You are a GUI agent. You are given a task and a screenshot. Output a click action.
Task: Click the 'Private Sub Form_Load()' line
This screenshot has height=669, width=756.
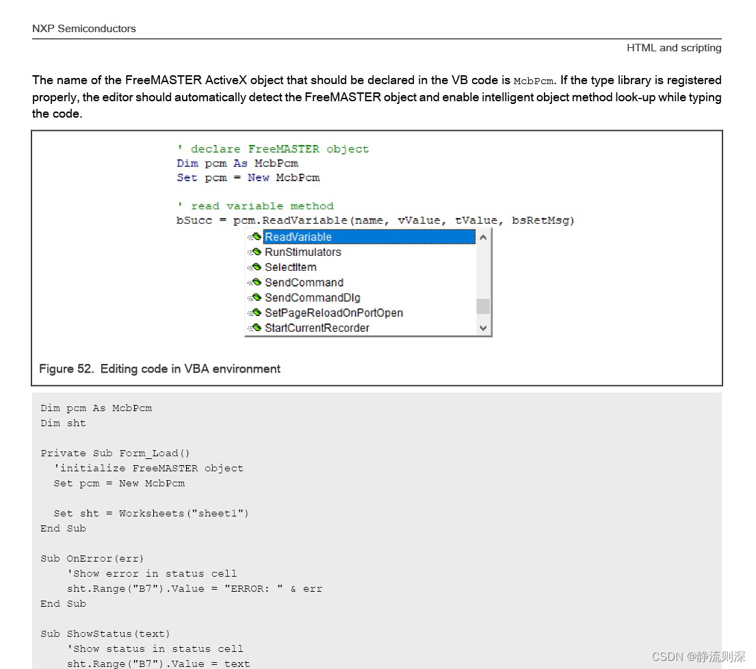click(x=115, y=453)
